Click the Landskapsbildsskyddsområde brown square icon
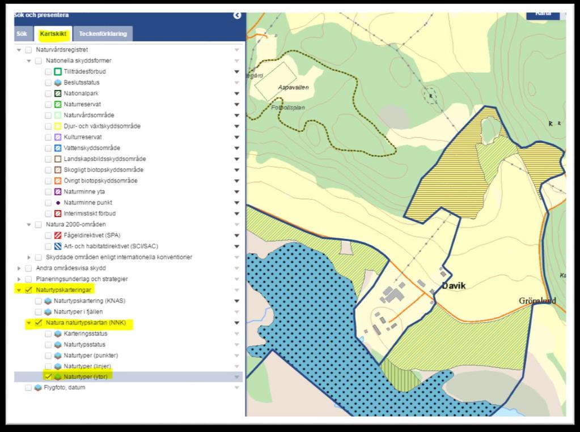 [58, 159]
